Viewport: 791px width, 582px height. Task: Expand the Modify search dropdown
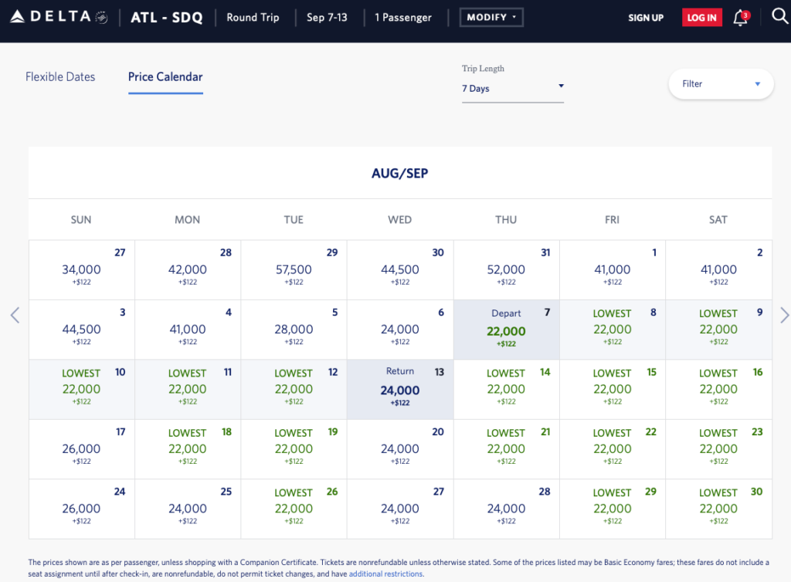[491, 18]
